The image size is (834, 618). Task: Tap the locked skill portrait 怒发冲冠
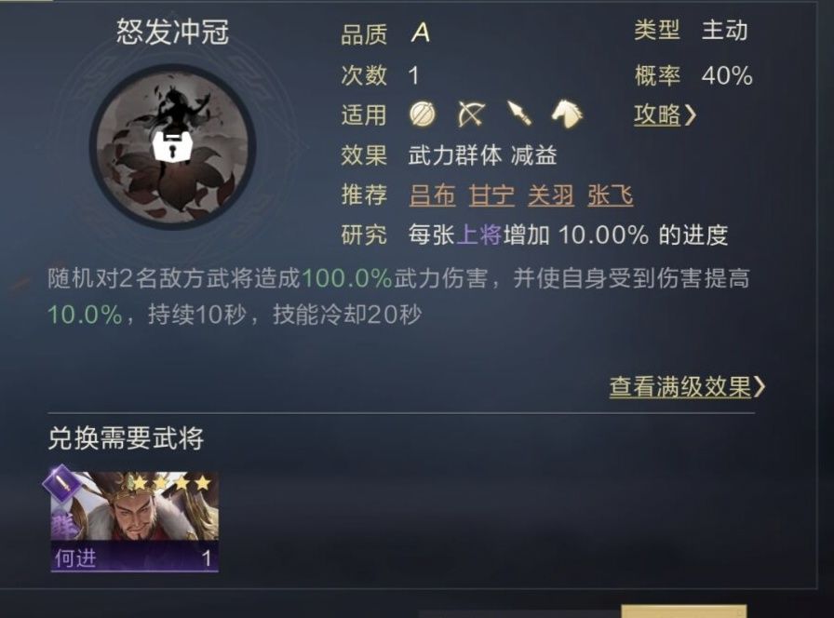(x=173, y=146)
